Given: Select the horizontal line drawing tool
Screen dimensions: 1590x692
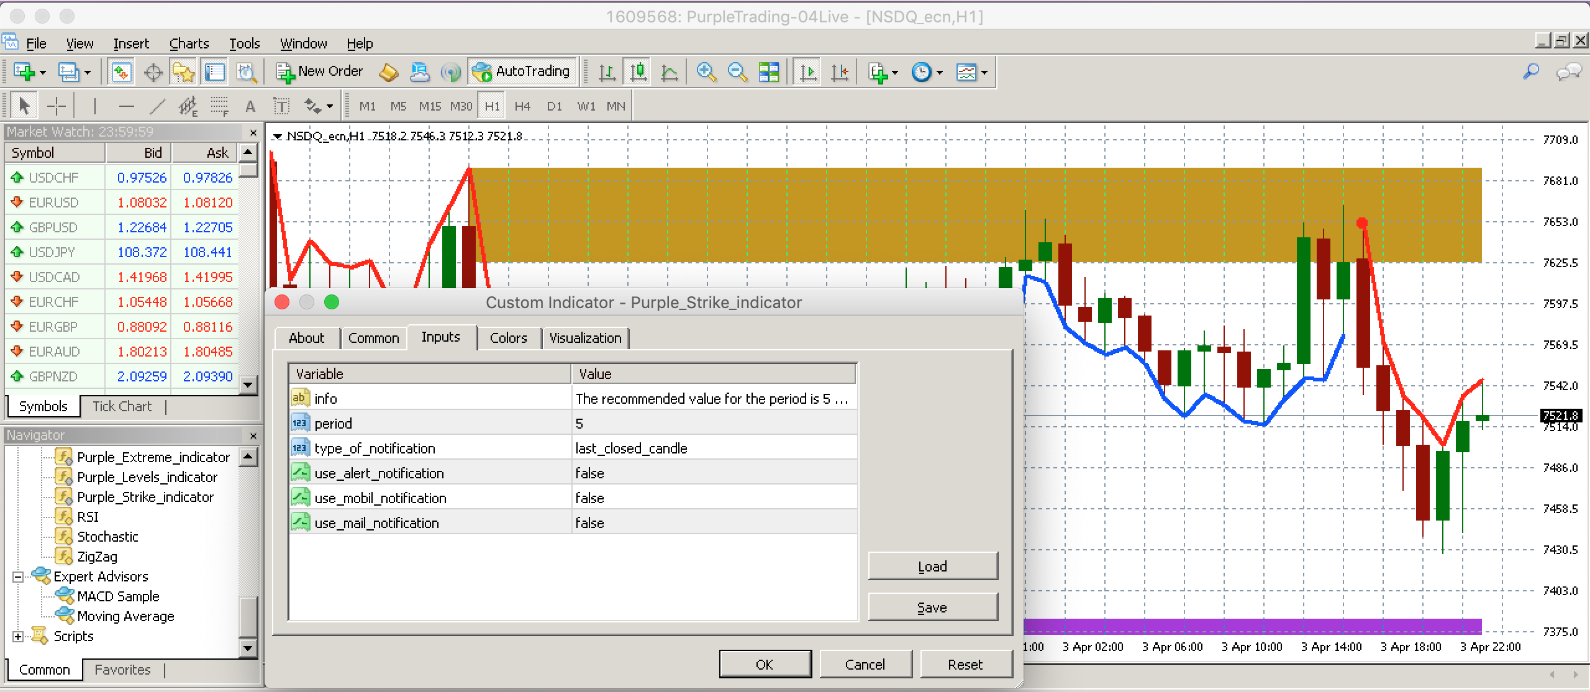Looking at the screenshot, I should tap(126, 106).
